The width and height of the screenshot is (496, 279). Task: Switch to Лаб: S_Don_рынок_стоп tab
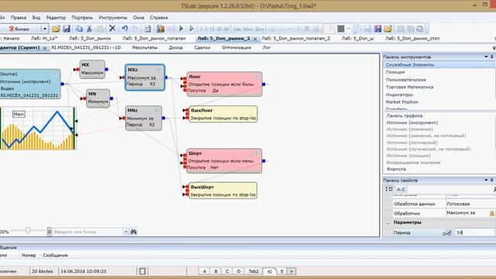[x=412, y=38]
